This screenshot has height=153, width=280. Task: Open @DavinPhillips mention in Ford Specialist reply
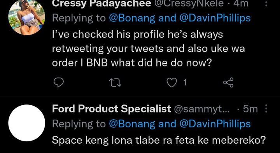pyautogui.click(x=215, y=124)
